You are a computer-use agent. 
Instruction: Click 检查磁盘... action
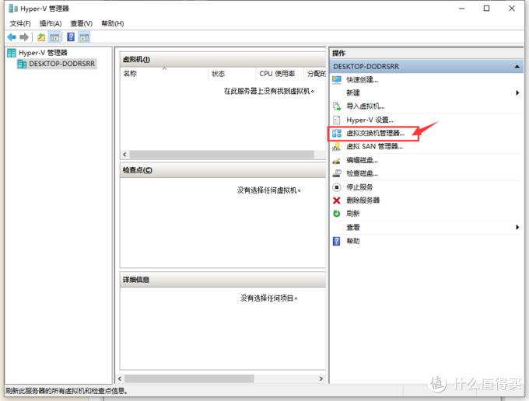[x=362, y=173]
